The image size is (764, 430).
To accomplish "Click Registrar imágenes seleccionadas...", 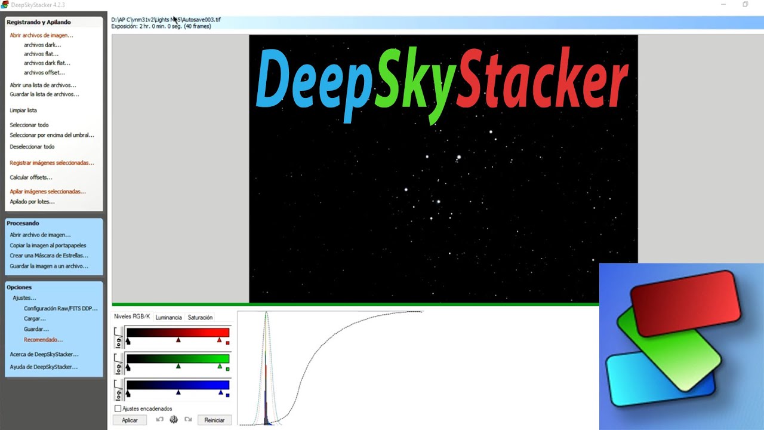I will (52, 162).
